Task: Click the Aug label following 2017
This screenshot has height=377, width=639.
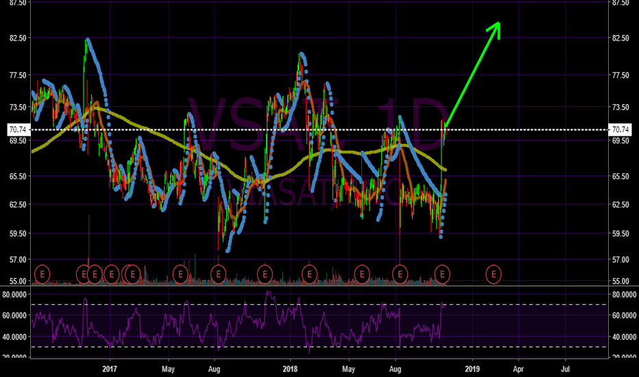Action: pos(215,369)
